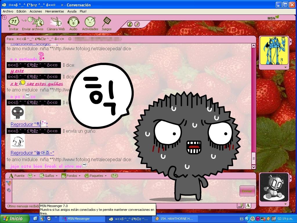Image resolution: width=297 pixels, height=223 pixels.
Task: Click the conversation window taskbar button
Action: tap(129, 219)
